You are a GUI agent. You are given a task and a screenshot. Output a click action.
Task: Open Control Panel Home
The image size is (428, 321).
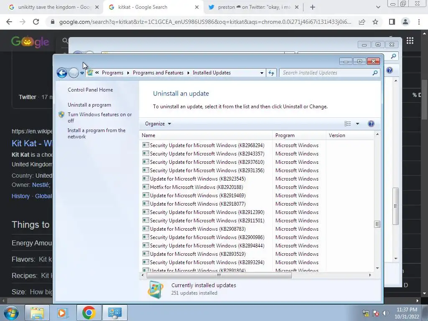pos(90,90)
